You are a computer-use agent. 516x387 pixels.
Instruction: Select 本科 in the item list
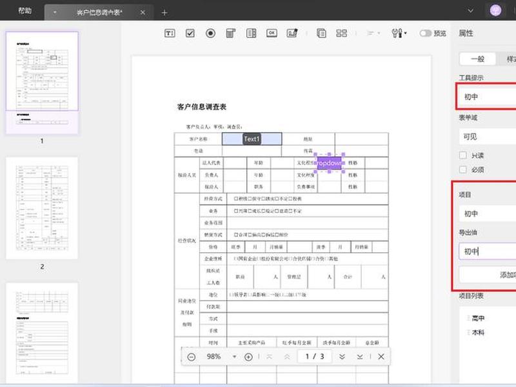coord(478,332)
